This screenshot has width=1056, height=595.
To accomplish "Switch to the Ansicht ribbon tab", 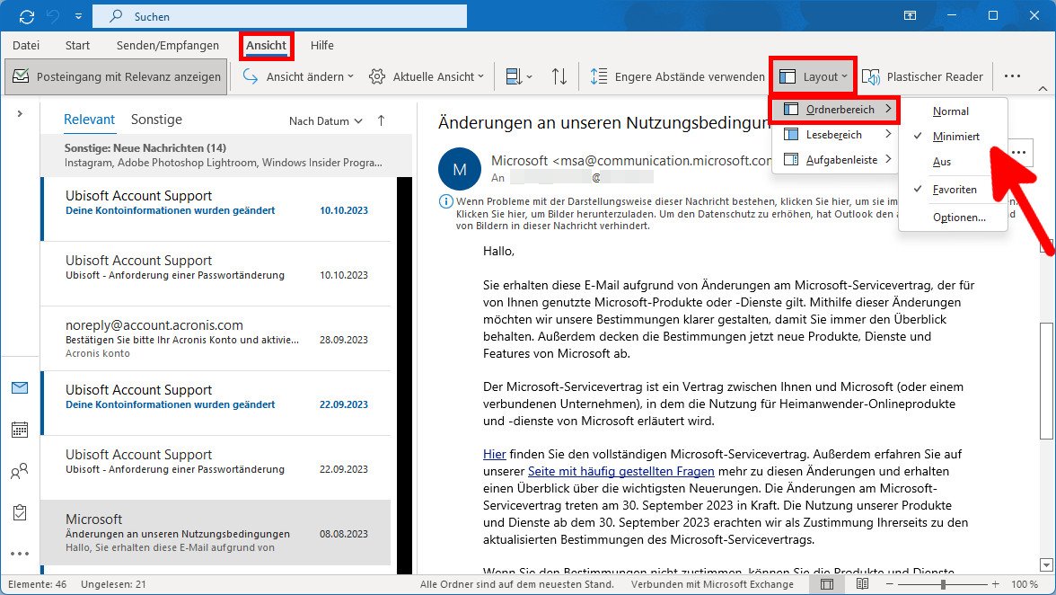I will 266,45.
